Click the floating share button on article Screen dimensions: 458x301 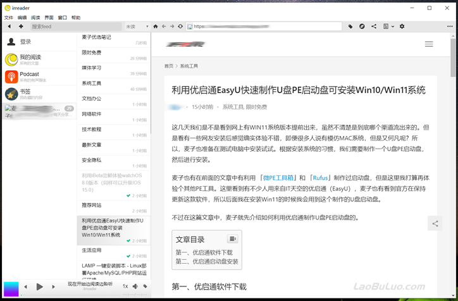pos(435,224)
